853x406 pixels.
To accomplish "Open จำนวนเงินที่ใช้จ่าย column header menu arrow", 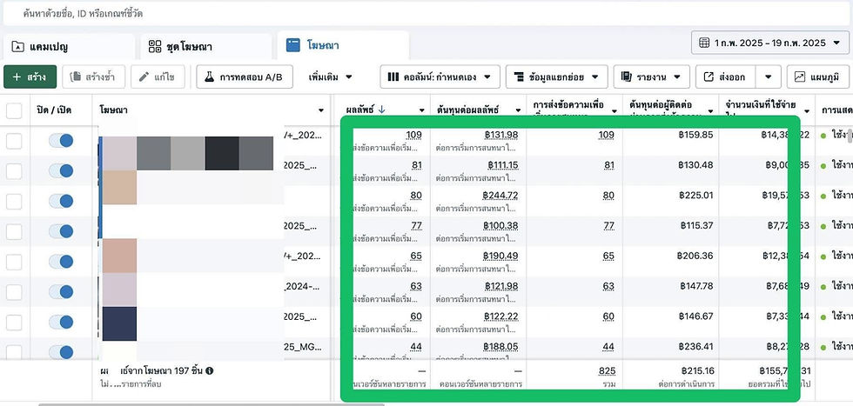I will (806, 110).
